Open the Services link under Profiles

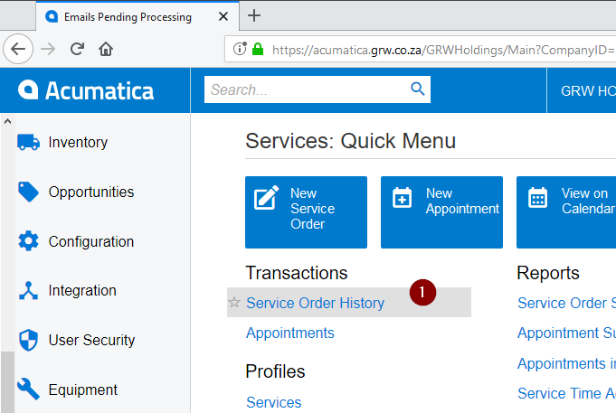273,403
